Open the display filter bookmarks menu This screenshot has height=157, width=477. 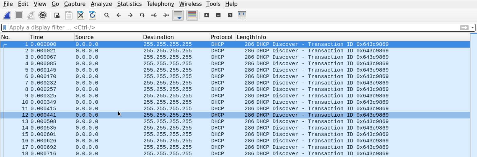[5, 28]
